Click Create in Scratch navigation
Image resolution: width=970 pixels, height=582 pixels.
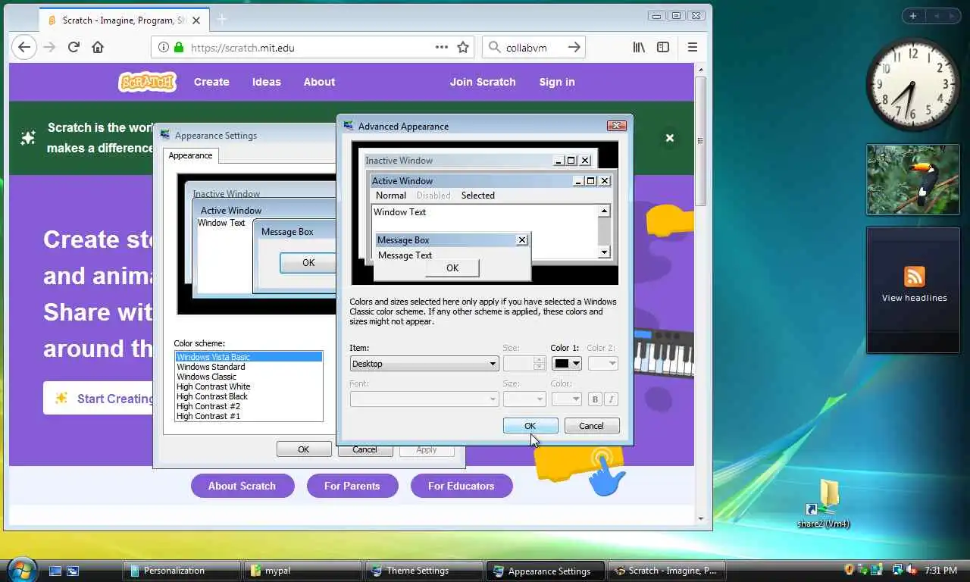pos(211,82)
